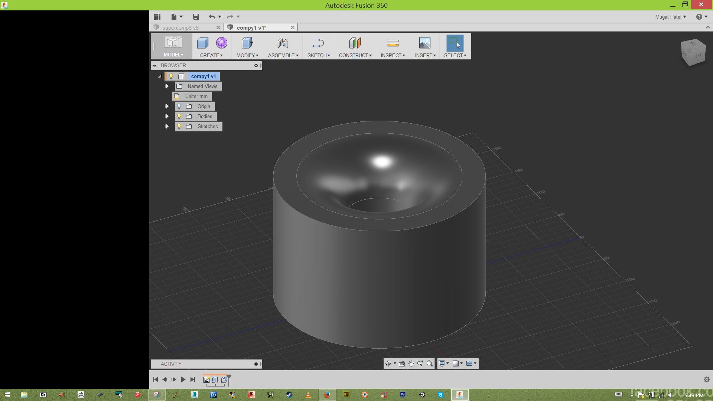The width and height of the screenshot is (713, 401).
Task: Activate the Pan tool in navigation bar
Action: point(411,363)
